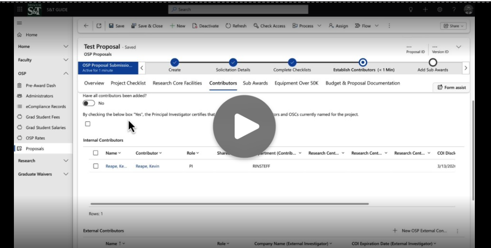Go back with the left arrow

click(x=86, y=26)
